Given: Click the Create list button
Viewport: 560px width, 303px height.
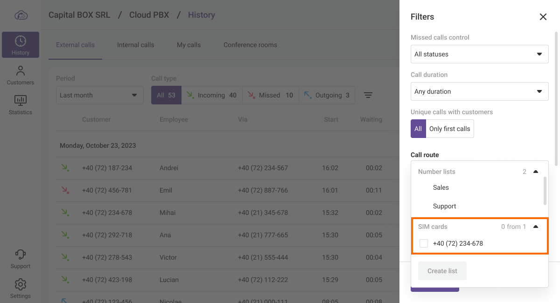Looking at the screenshot, I should [x=442, y=271].
